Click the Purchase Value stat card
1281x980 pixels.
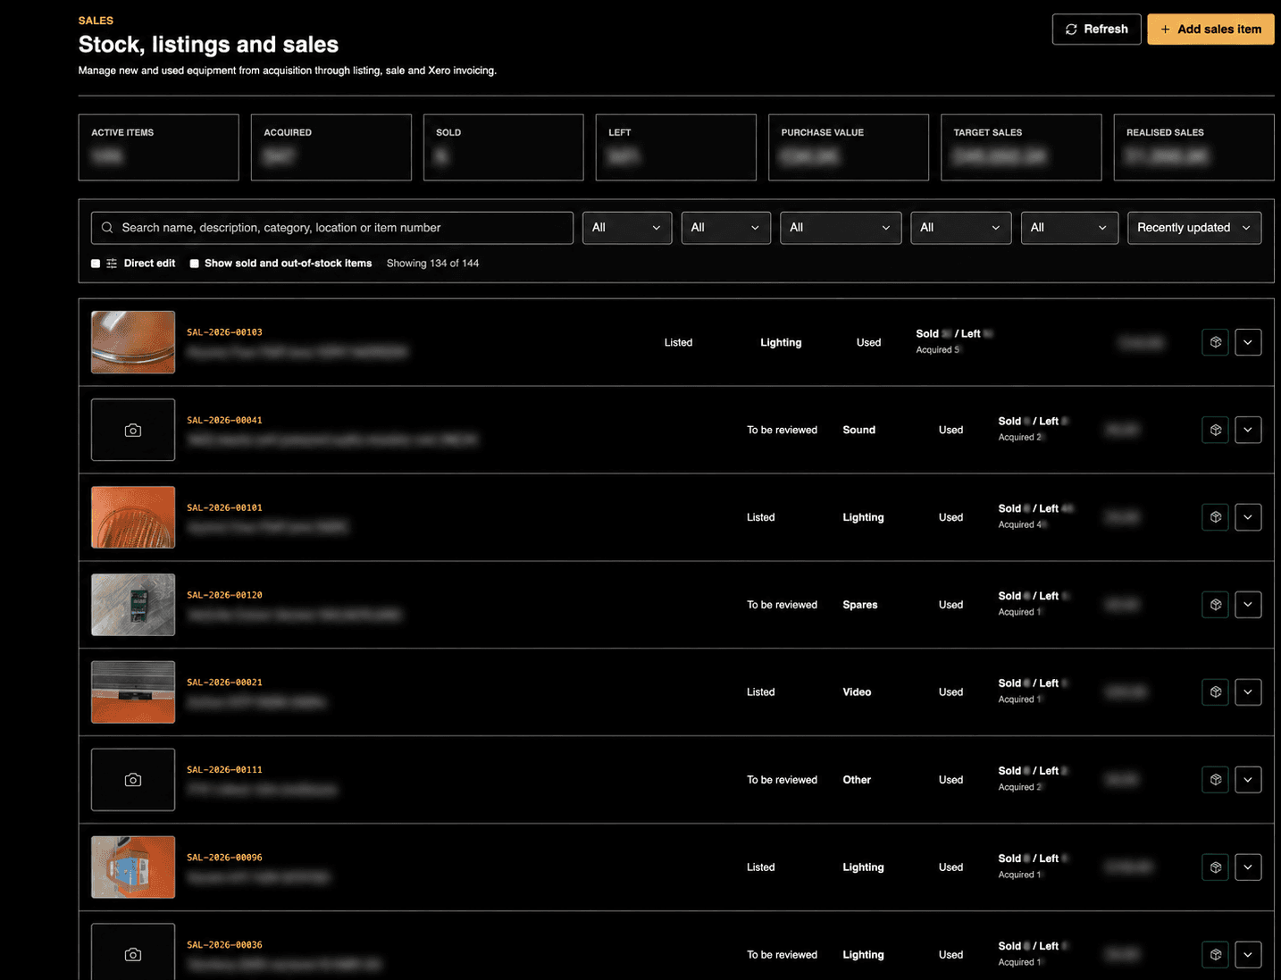[849, 147]
